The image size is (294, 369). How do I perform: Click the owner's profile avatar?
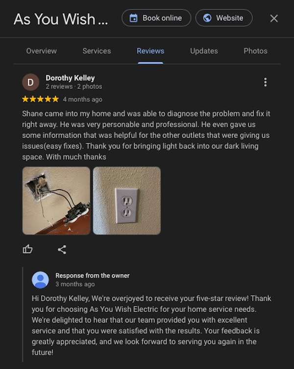coord(40,280)
